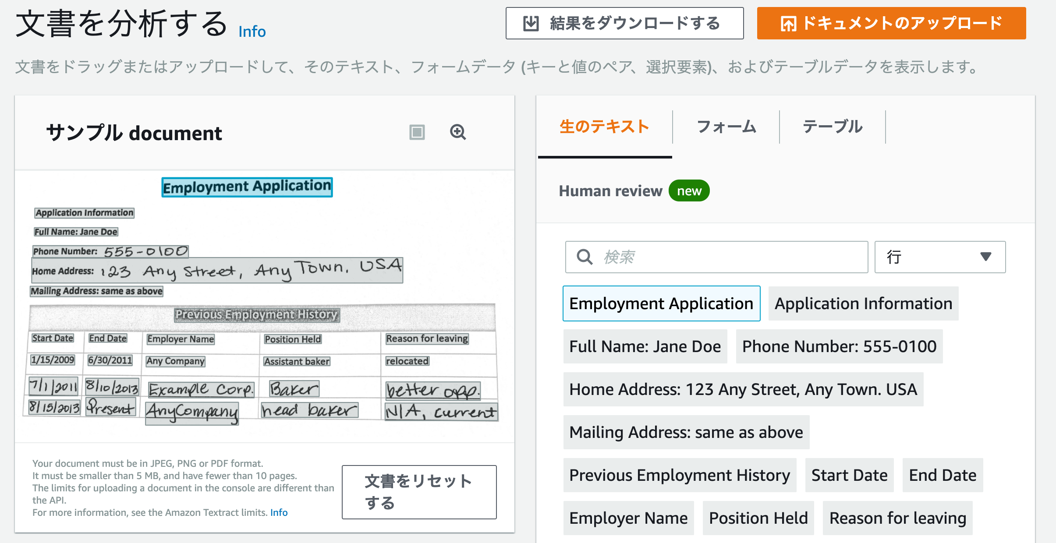The width and height of the screenshot is (1056, 543).
Task: Select Reason for leaving result chip
Action: click(x=897, y=518)
